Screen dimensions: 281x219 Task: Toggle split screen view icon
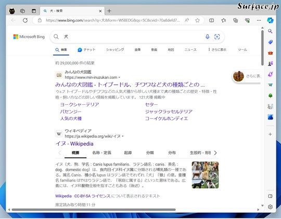pyautogui.click(x=212, y=20)
